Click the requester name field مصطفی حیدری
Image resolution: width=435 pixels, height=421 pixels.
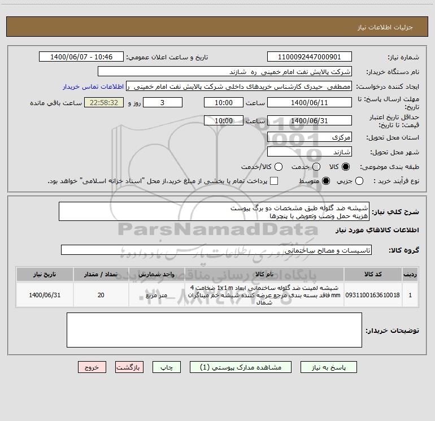[x=239, y=86]
